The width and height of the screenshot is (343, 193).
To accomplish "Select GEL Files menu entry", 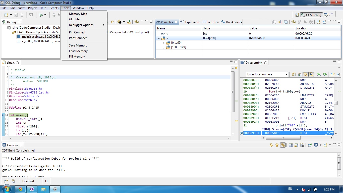I will click(x=75, y=19).
